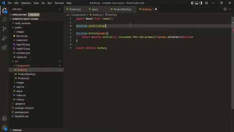234x132 pixels.
Task: Click the editor vertical scrollbar
Action: coord(233,63)
